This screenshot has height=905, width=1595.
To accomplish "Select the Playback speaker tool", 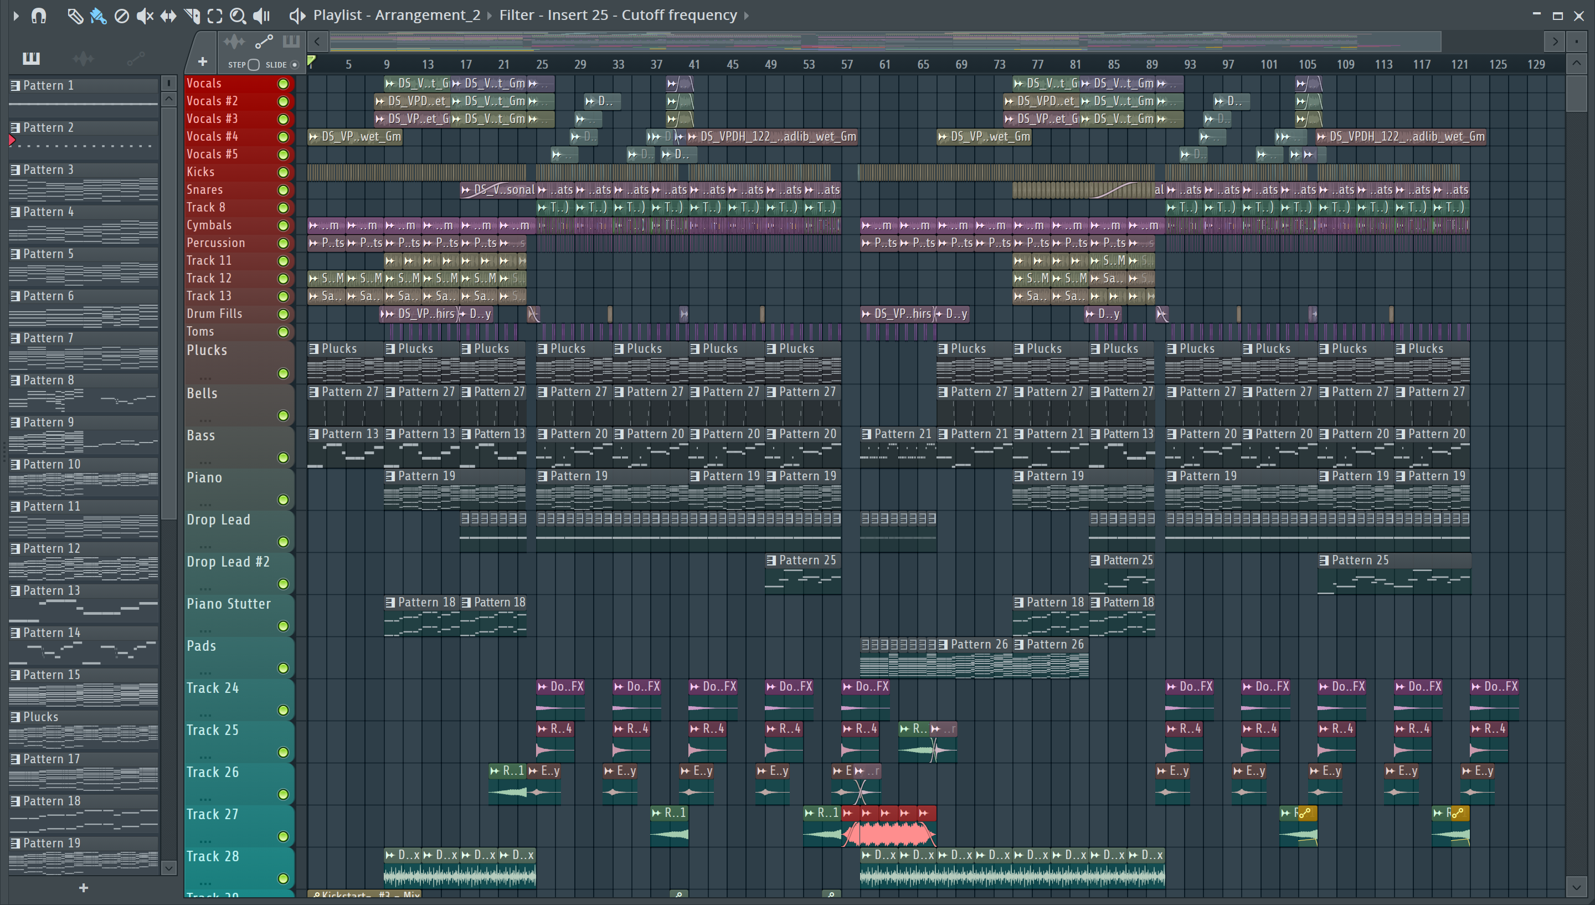I will 261,16.
